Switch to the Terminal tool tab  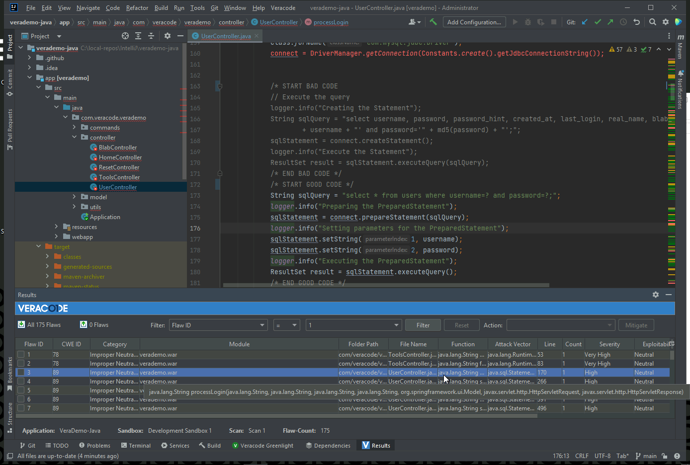tap(136, 445)
